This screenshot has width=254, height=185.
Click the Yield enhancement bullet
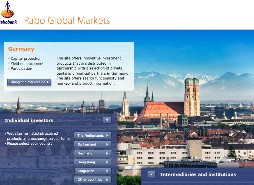(27, 63)
